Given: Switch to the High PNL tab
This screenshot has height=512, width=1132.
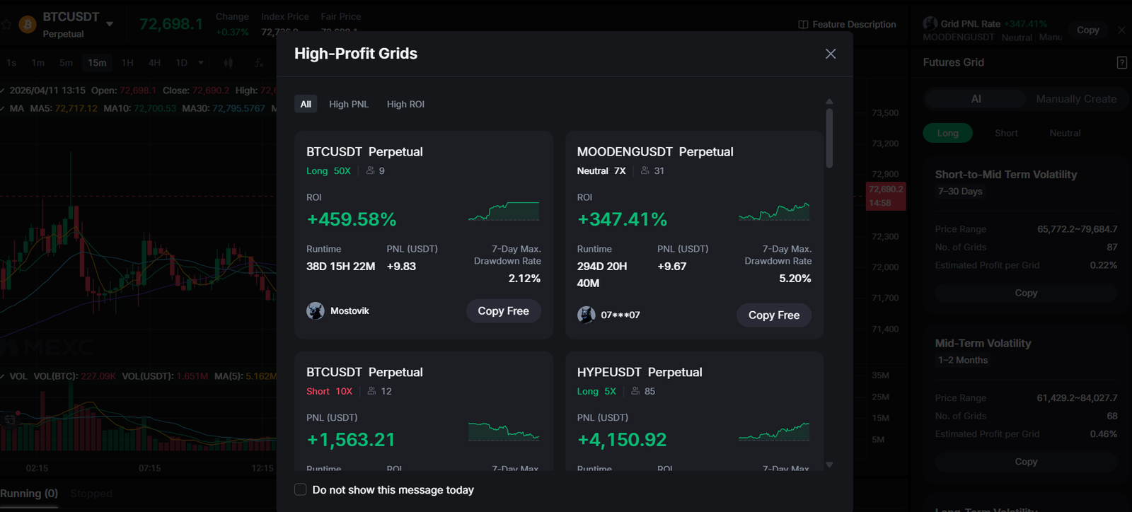Looking at the screenshot, I should pos(349,104).
